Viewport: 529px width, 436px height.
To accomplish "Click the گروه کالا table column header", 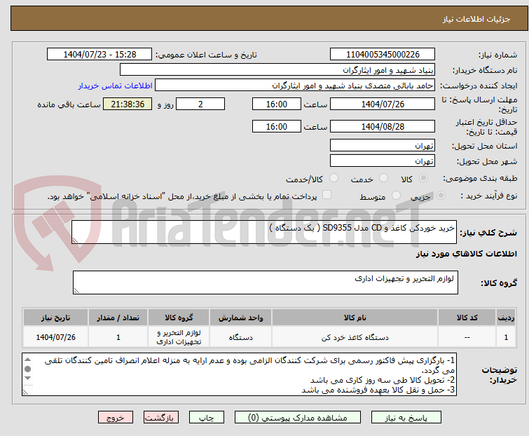I will (x=179, y=318).
